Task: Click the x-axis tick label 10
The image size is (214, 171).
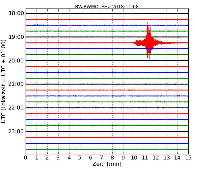Action: point(134,158)
